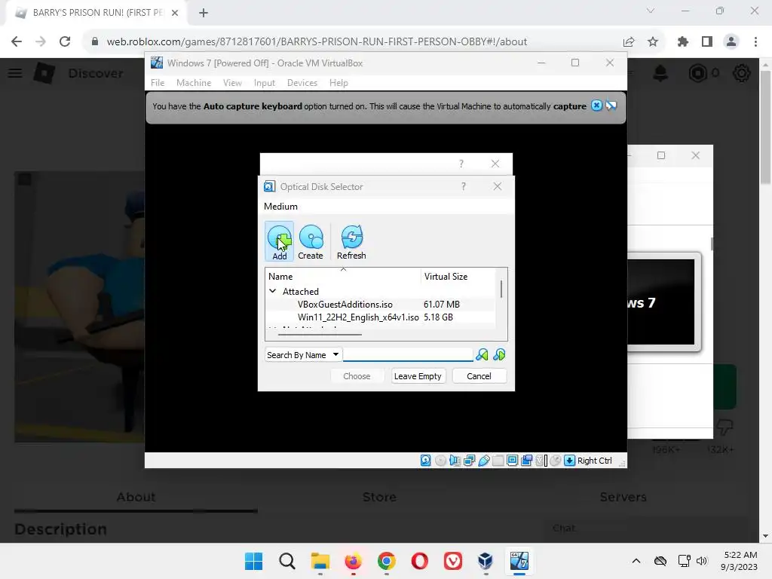Viewport: 772px width, 579px height.
Task: Open the Input menu
Action: click(265, 83)
